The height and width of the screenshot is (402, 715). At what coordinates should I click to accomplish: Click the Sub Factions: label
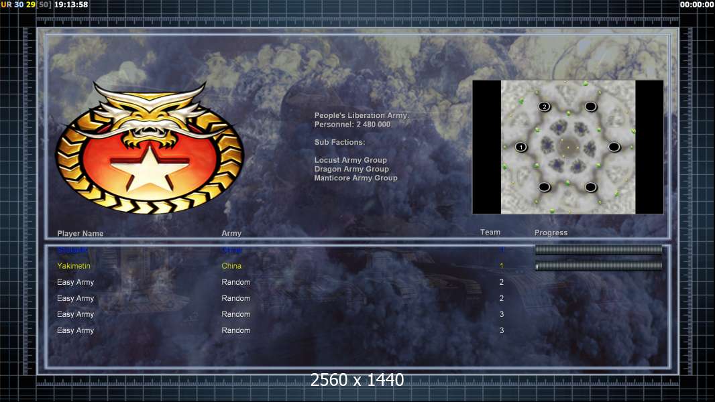click(x=339, y=142)
